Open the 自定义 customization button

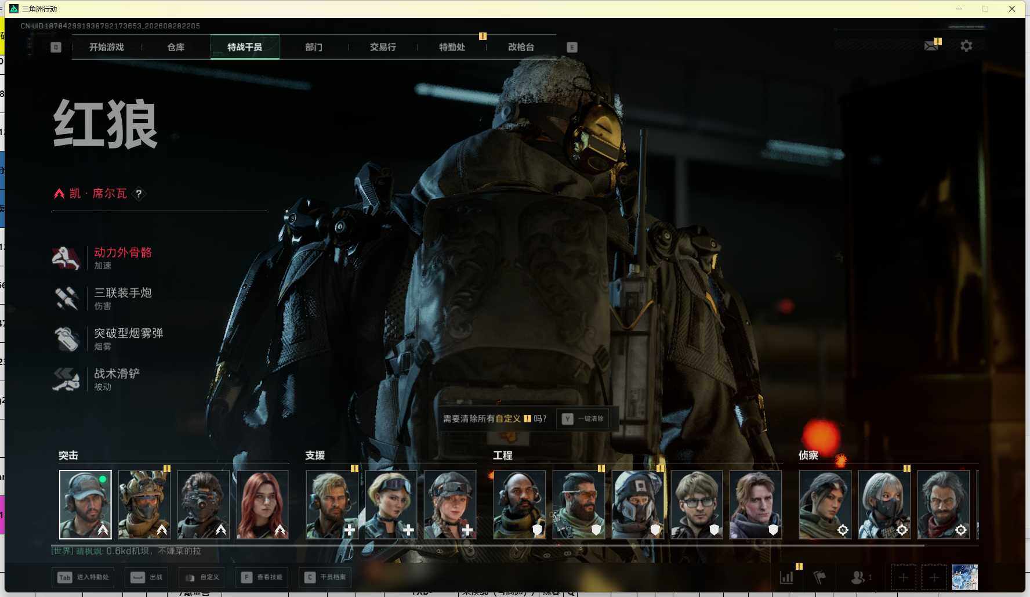[x=202, y=577]
